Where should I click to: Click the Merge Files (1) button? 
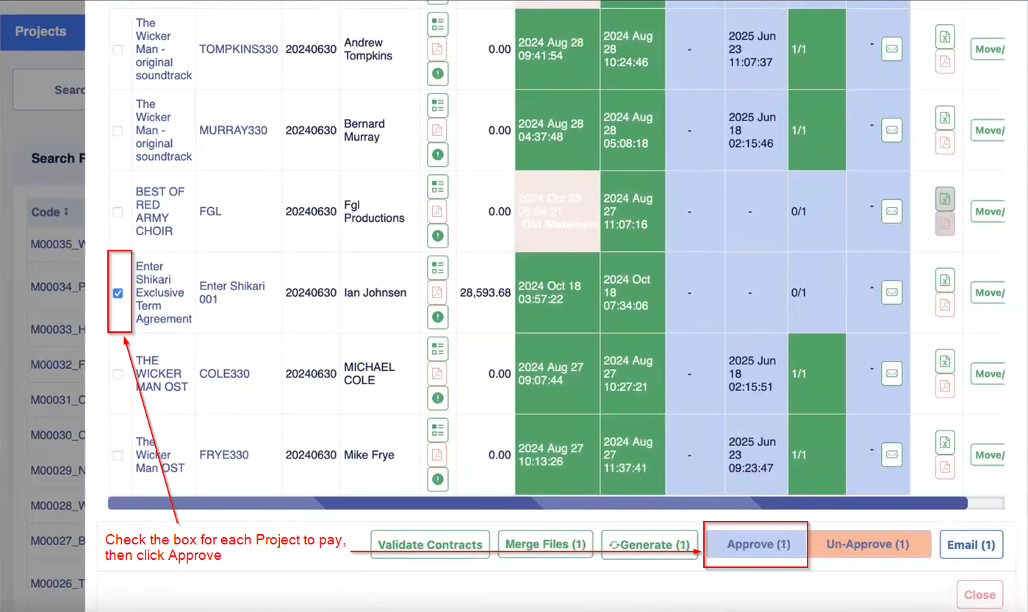click(x=545, y=544)
